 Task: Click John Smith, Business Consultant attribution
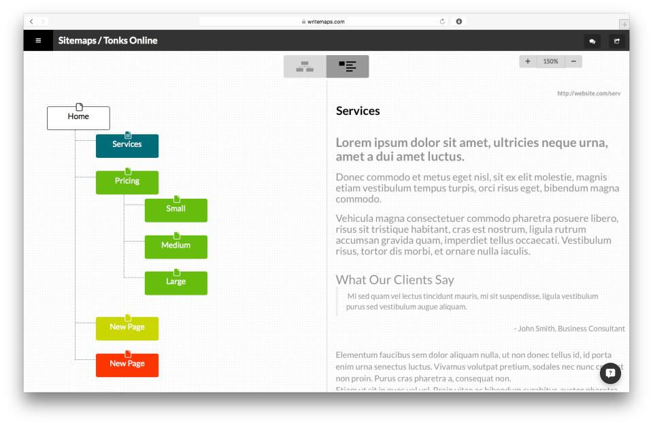click(569, 329)
